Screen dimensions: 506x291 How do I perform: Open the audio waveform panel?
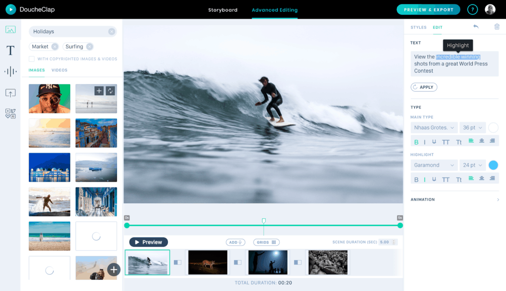[10, 71]
